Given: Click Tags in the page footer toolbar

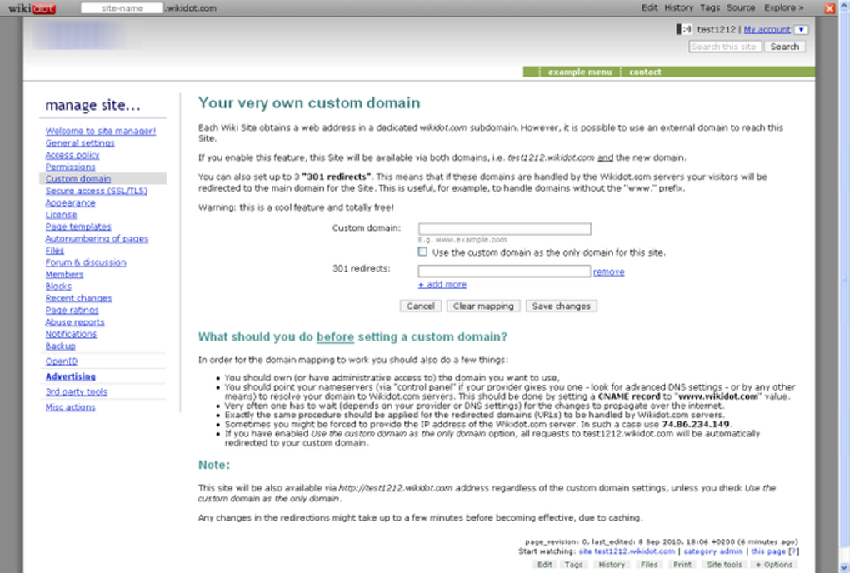Looking at the screenshot, I should (573, 564).
